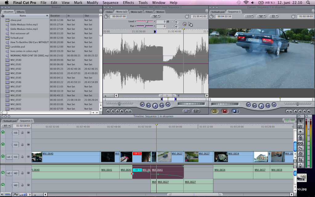The height and width of the screenshot is (197, 315).
Task: Open Canvas playhead sync popup
Action: (x=261, y=16)
